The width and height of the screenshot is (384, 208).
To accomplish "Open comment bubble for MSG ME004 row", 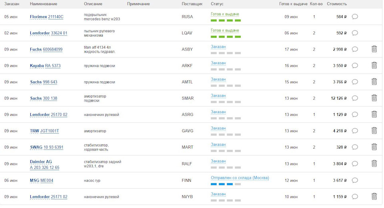I will point(355,181).
